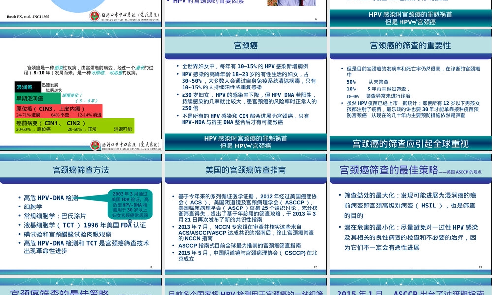Click slide number 12
The width and height of the screenshot is (492, 295).
(315, 267)
